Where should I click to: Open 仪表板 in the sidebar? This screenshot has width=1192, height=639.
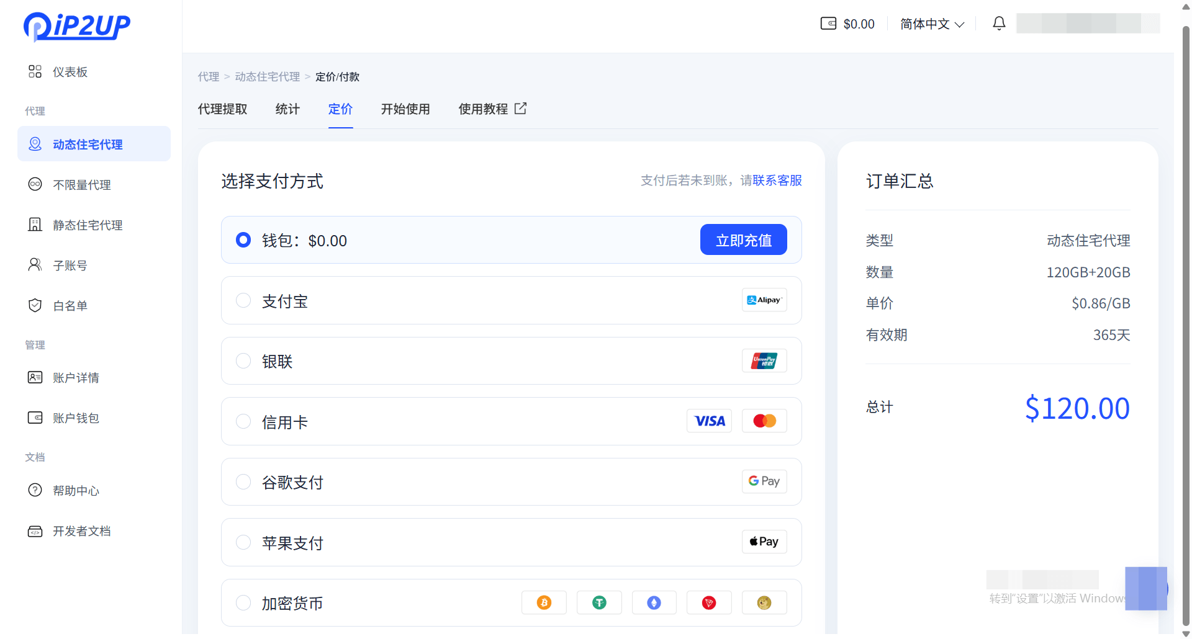(x=94, y=71)
